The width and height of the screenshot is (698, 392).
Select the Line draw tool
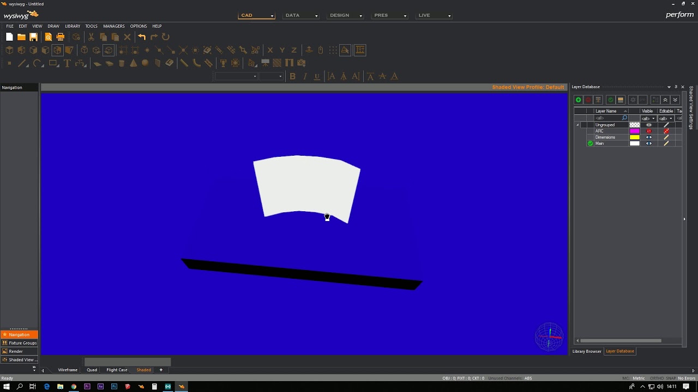click(22, 63)
